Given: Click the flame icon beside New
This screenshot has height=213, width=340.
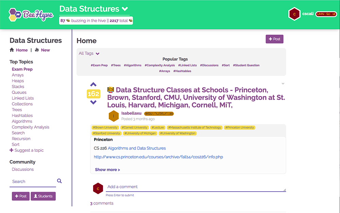Looking at the screenshot, I should pos(37,50).
